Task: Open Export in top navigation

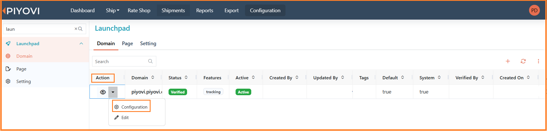Action: (232, 11)
